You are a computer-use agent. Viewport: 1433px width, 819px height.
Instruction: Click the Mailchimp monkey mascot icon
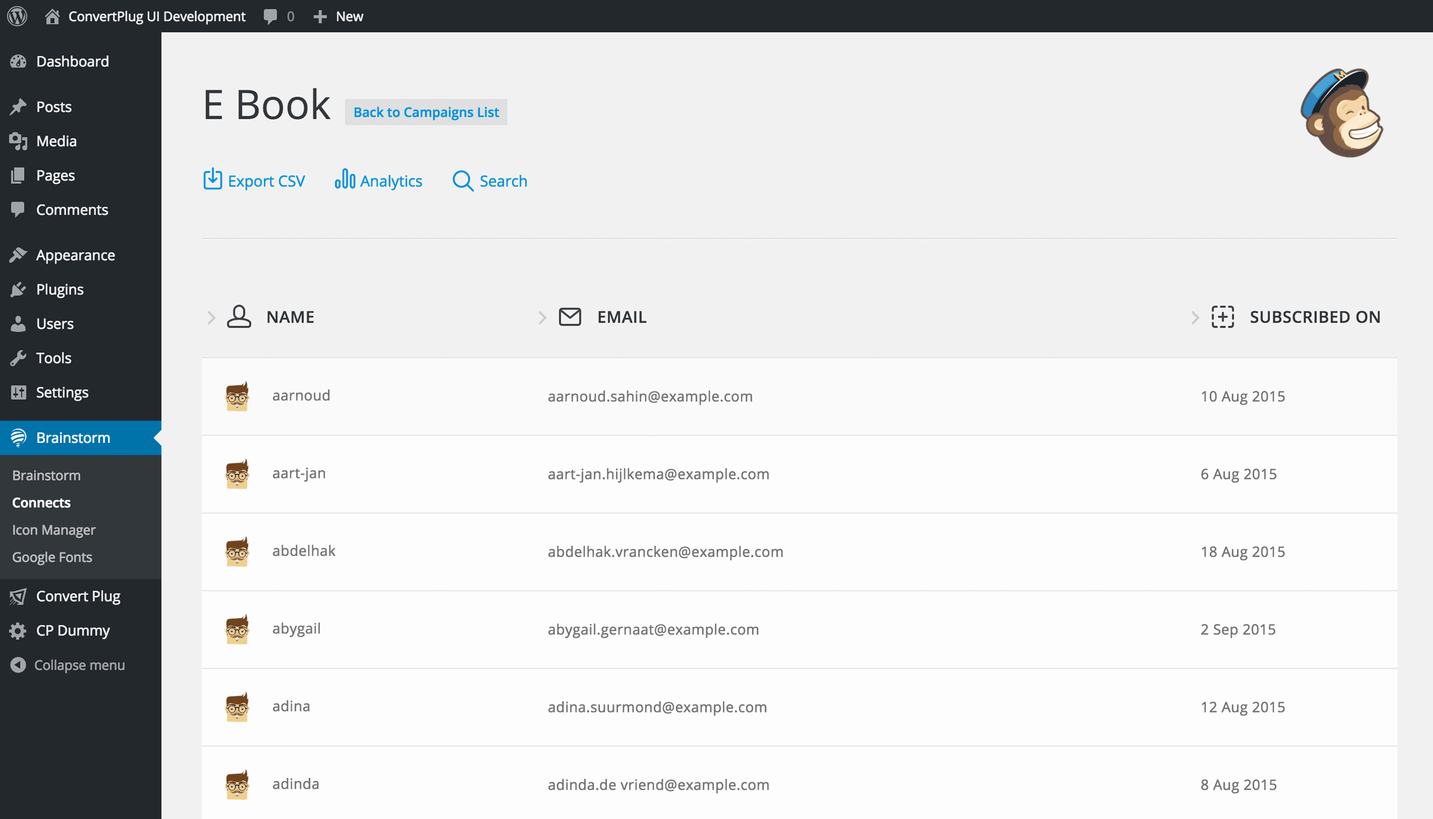click(x=1341, y=113)
